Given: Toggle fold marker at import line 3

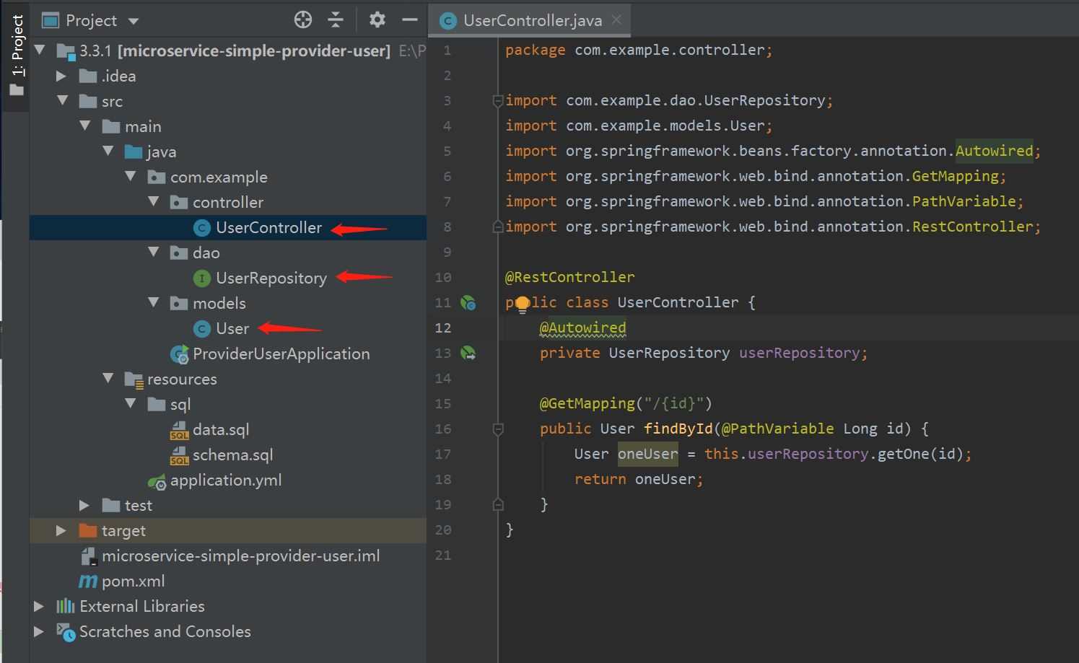Looking at the screenshot, I should [x=497, y=101].
